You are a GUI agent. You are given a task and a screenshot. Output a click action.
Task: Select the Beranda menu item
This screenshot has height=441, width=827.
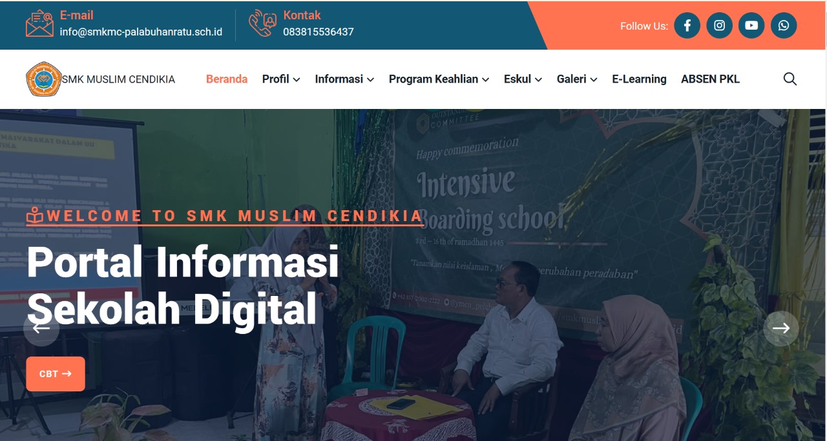[227, 79]
